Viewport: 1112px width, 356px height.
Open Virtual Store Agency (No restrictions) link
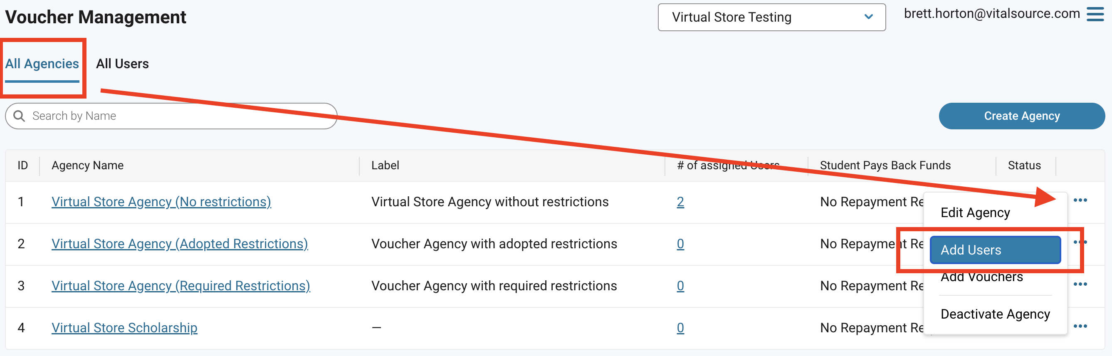[x=161, y=202]
